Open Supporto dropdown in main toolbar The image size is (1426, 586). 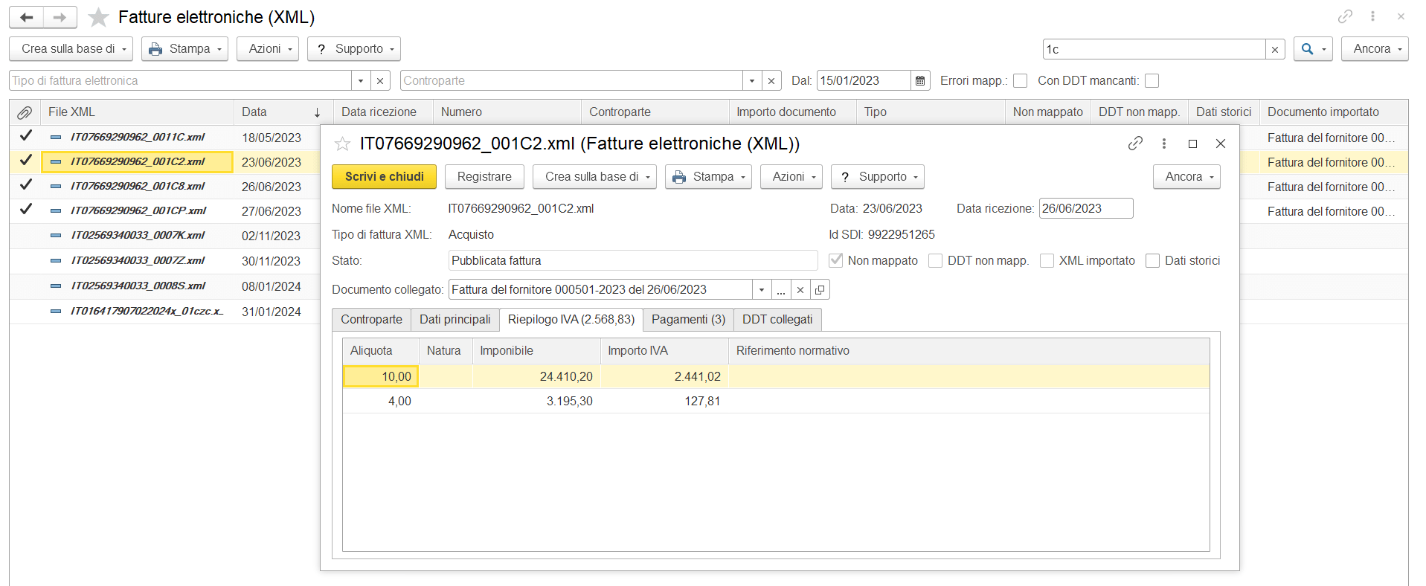pyautogui.click(x=354, y=49)
